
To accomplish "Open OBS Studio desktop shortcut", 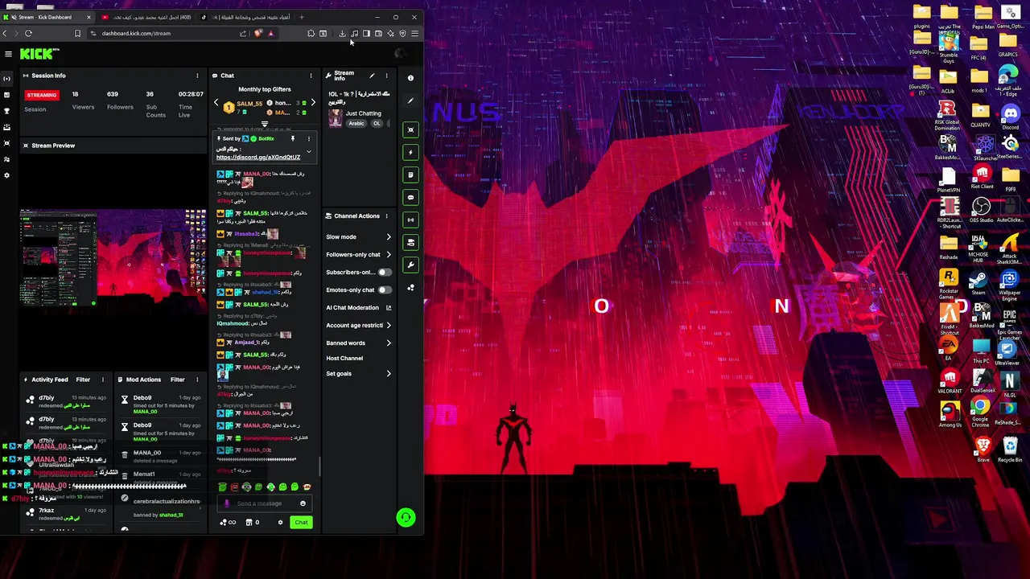I will (x=981, y=210).
